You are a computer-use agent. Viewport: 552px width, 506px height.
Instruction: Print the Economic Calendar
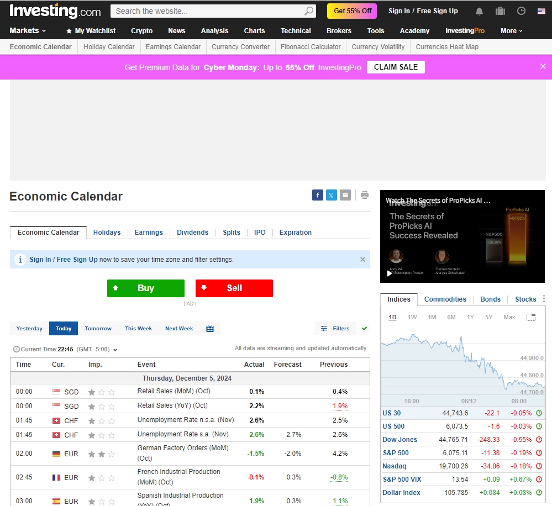pyautogui.click(x=364, y=195)
